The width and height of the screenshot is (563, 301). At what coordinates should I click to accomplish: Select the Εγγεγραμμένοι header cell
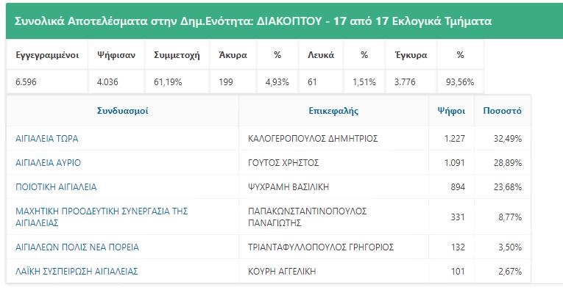point(47,55)
